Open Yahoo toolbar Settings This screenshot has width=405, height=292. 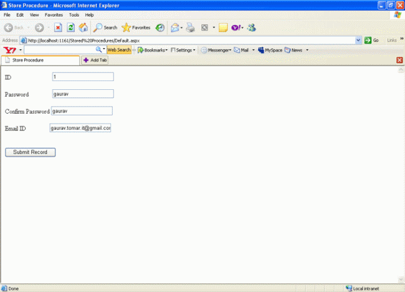click(183, 50)
